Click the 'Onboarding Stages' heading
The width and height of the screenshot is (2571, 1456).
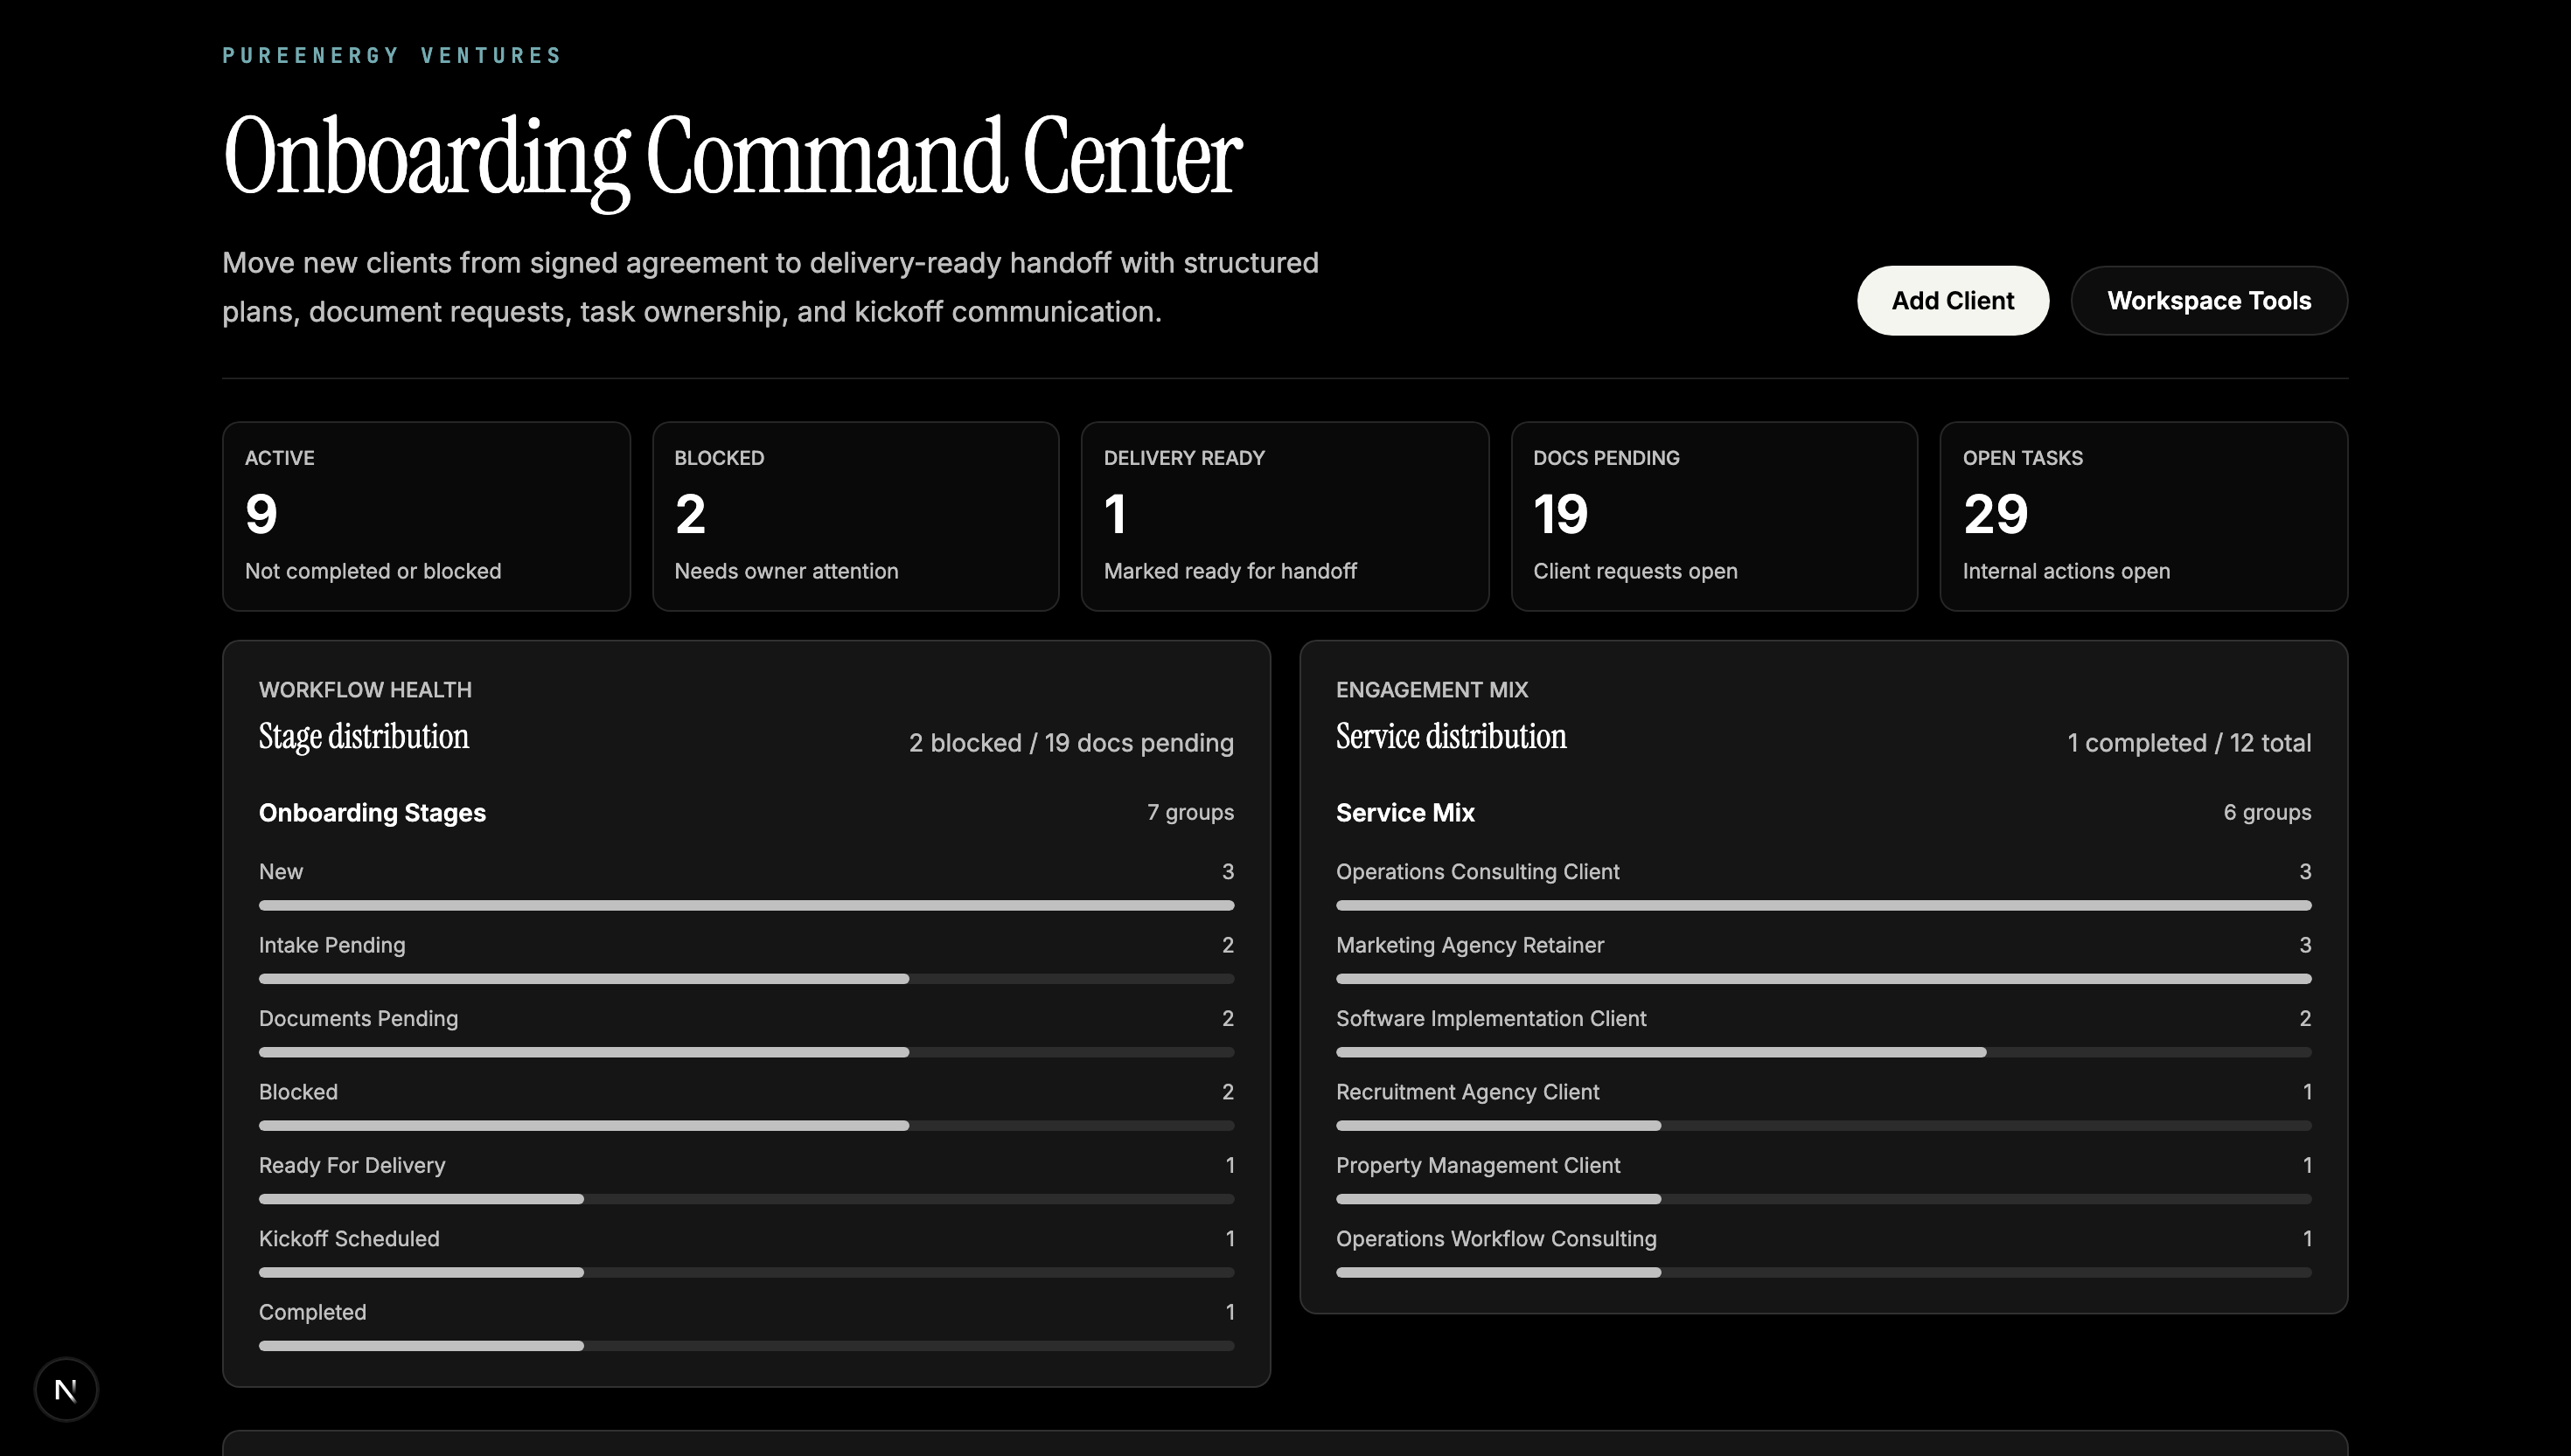373,813
